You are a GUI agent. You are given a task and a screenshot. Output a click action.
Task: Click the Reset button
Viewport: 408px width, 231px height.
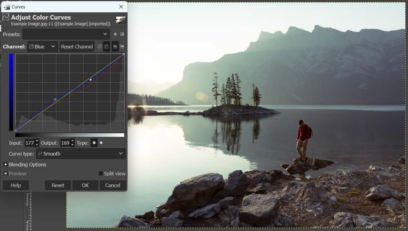[58, 185]
